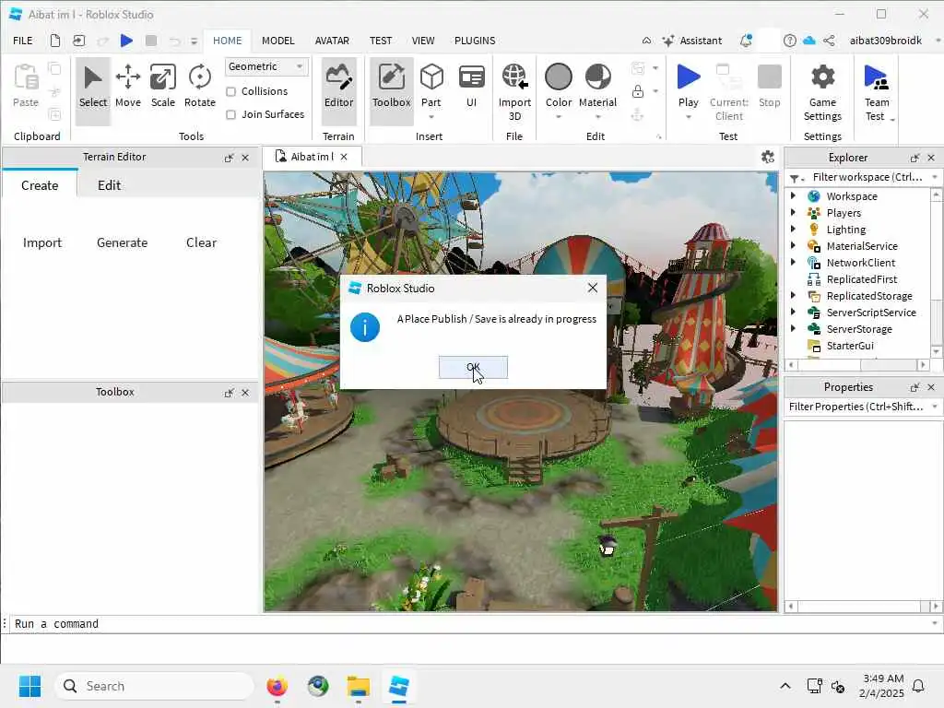
Task: Open the Windows Start menu
Action: (x=29, y=686)
